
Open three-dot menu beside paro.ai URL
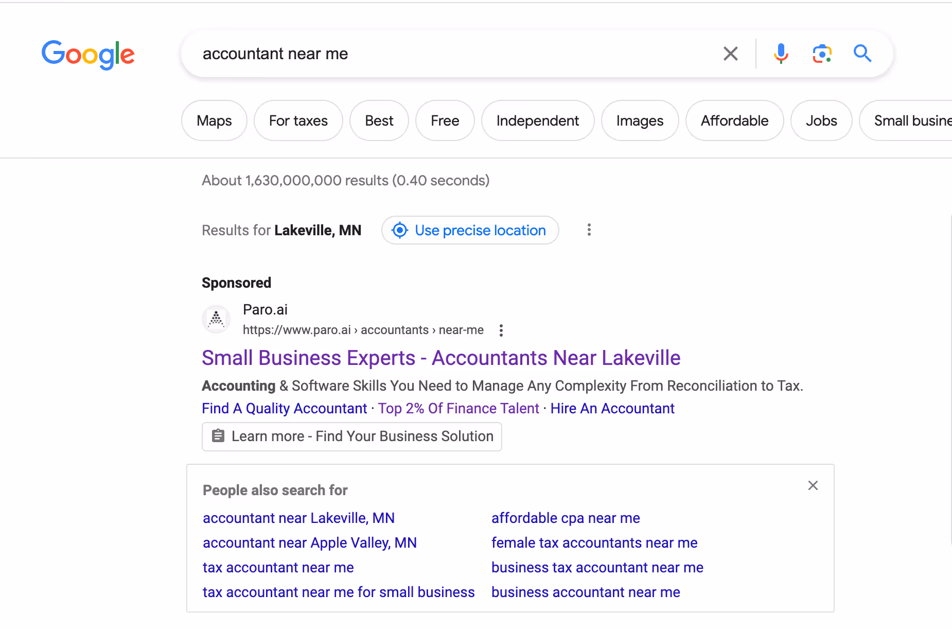point(501,330)
